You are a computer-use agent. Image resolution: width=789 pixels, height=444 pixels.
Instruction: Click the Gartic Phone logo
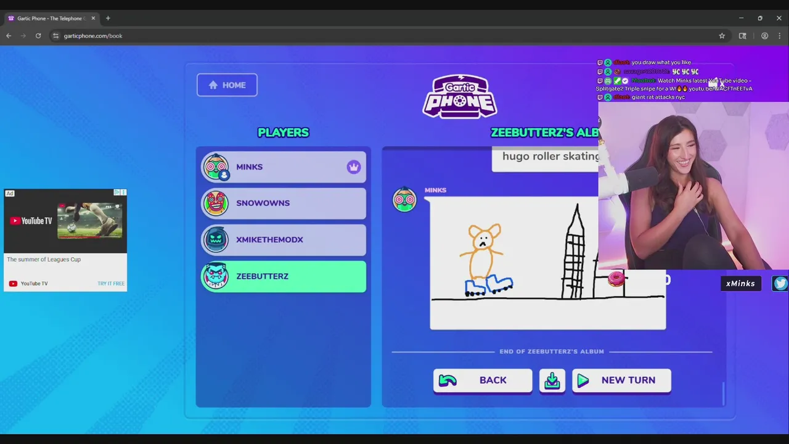(x=460, y=97)
